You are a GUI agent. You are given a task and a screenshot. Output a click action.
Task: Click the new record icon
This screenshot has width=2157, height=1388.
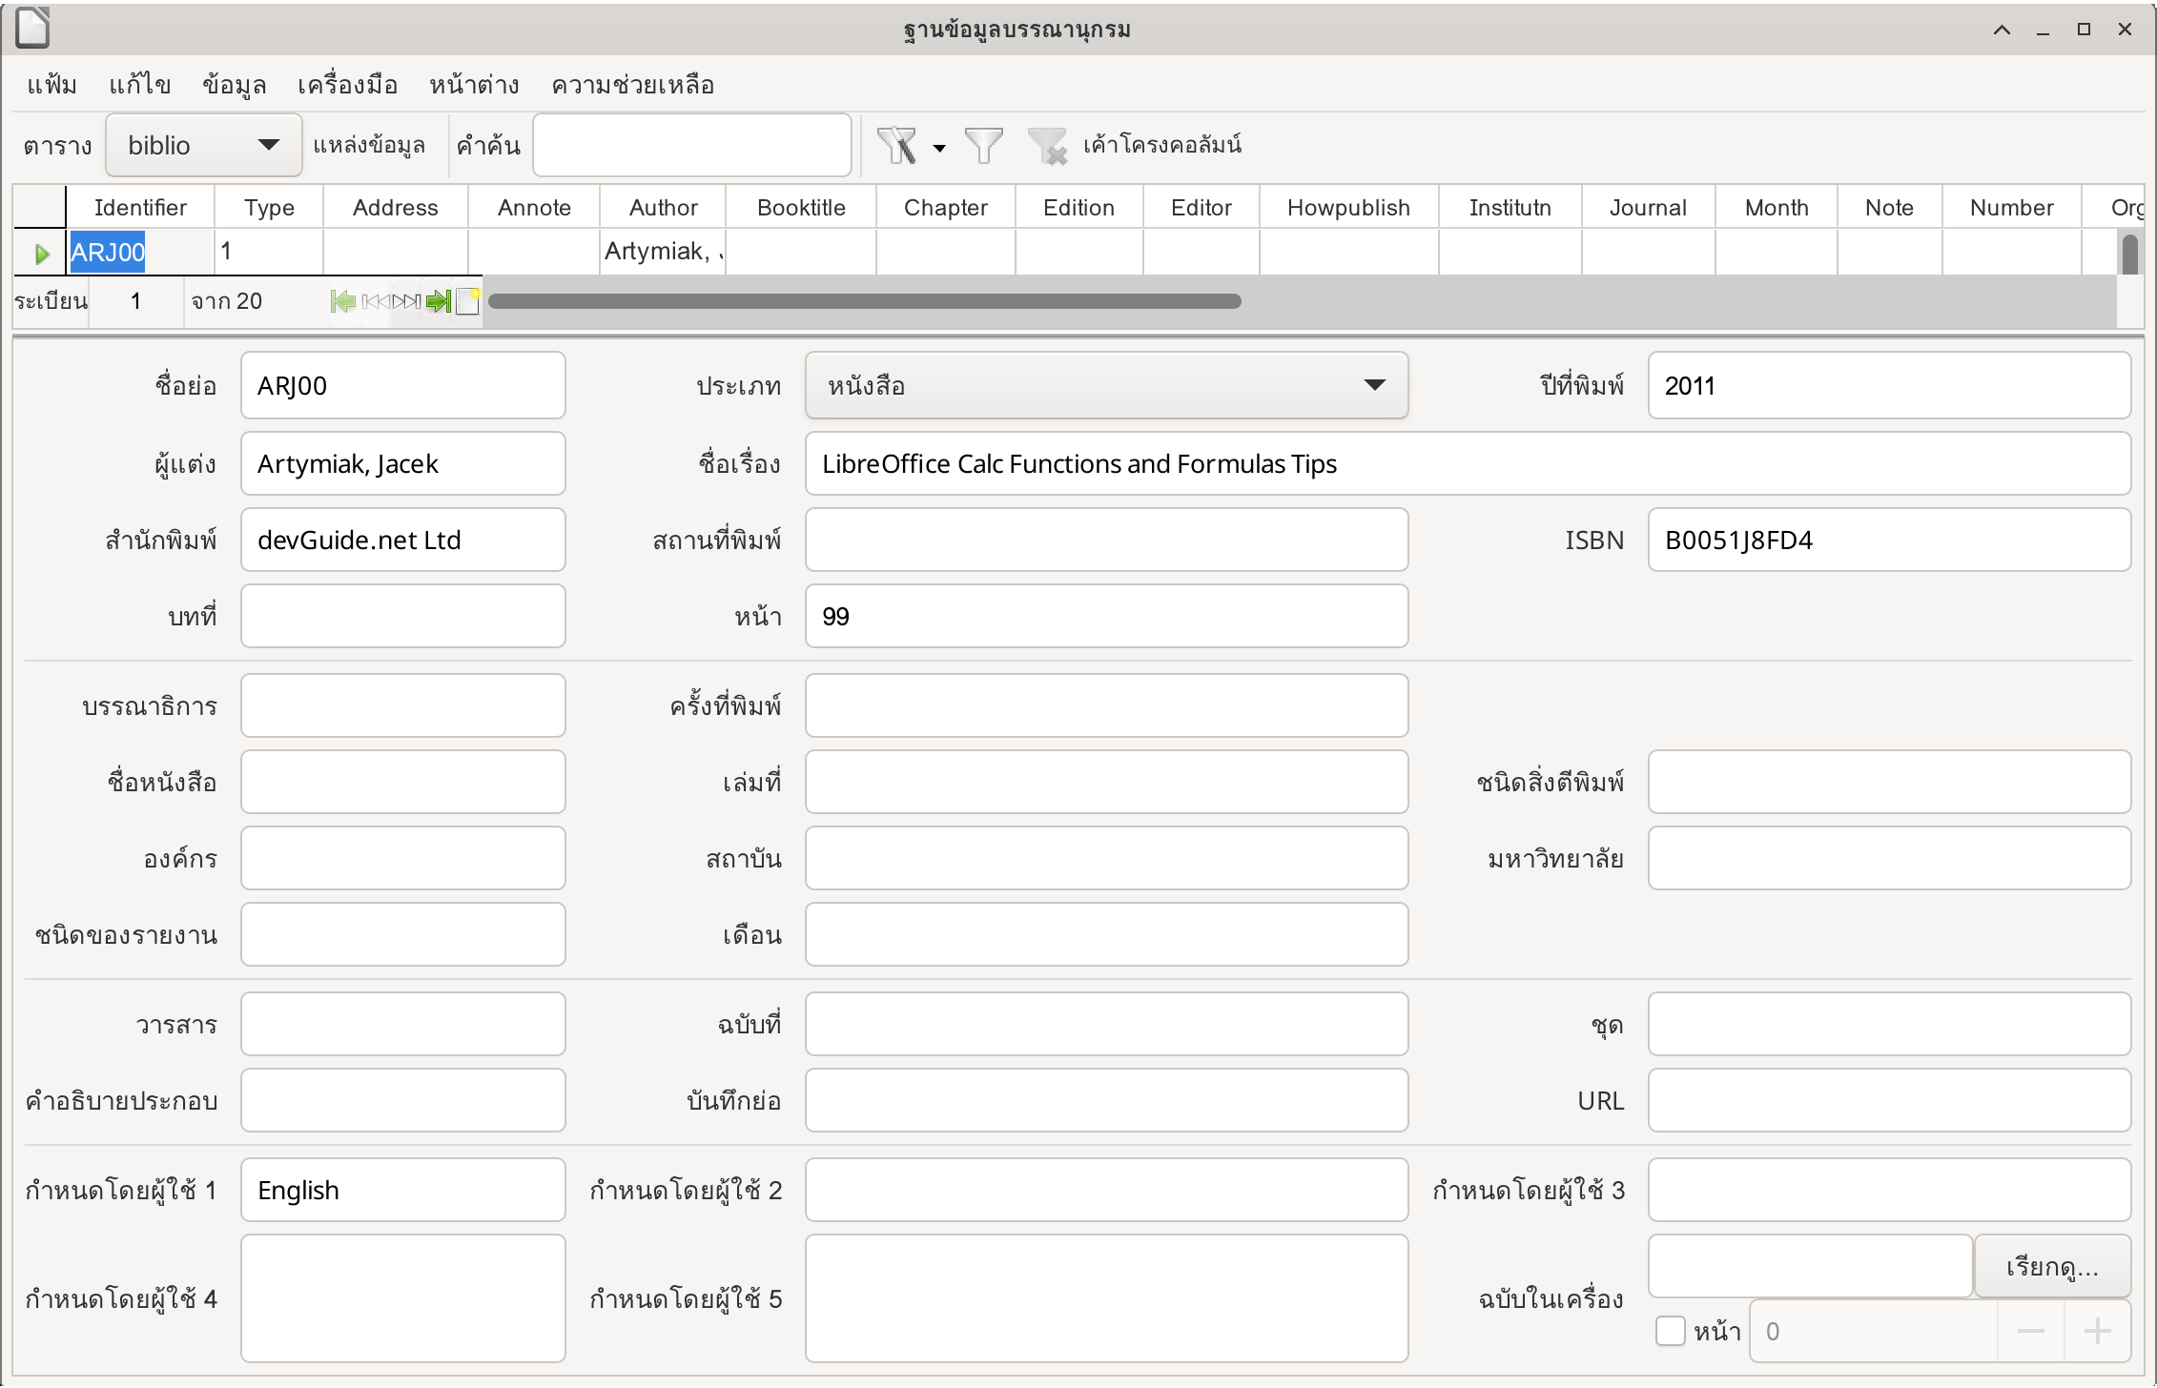(467, 301)
